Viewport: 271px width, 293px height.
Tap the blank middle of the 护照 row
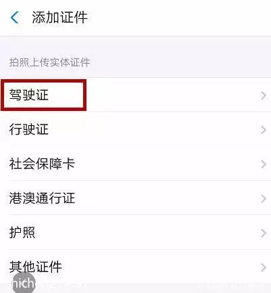(147, 232)
